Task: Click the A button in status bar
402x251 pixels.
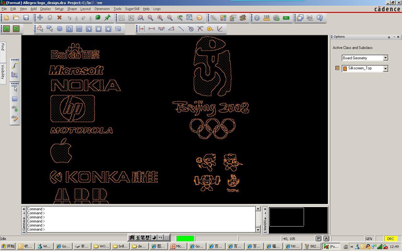Action: point(326,239)
